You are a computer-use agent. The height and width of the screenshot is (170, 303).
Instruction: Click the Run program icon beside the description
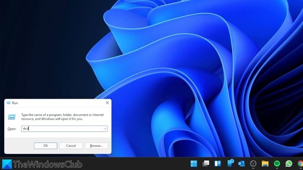12,117
